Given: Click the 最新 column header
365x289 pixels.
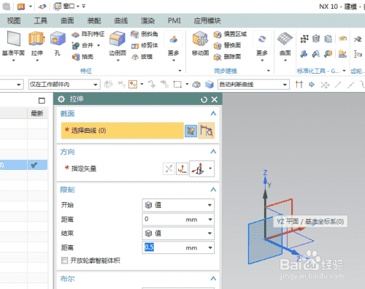Looking at the screenshot, I should pyautogui.click(x=37, y=113).
